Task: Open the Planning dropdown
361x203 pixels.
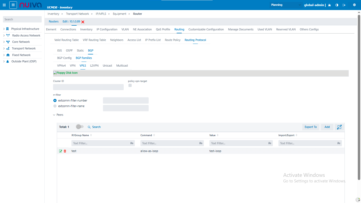Action: tap(286, 5)
